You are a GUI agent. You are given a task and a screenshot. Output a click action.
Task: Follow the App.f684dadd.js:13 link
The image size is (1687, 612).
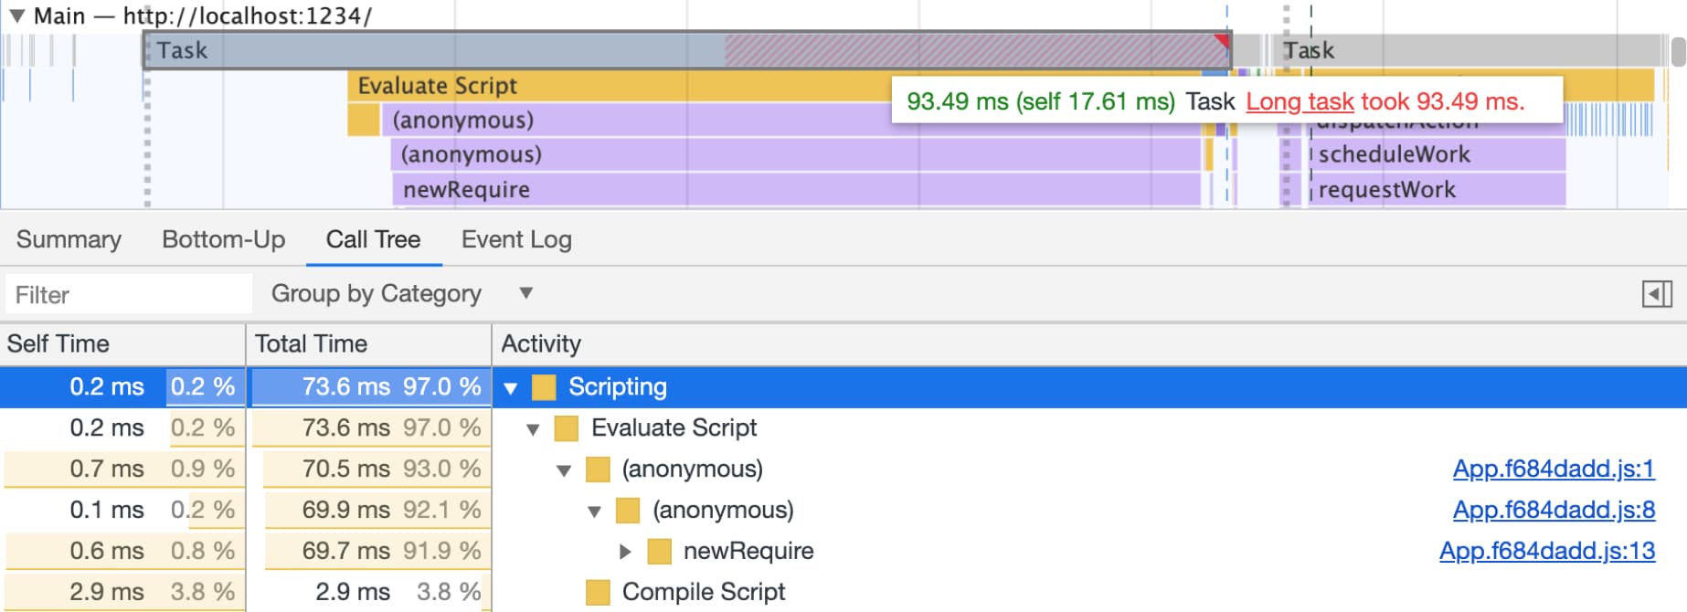(x=1546, y=551)
